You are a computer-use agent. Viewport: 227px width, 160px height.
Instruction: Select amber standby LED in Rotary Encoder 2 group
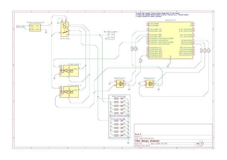pyautogui.click(x=122, y=121)
